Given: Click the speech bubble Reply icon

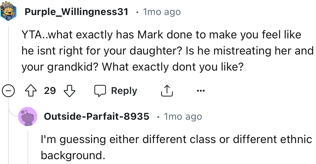Looking at the screenshot, I should click(101, 90).
